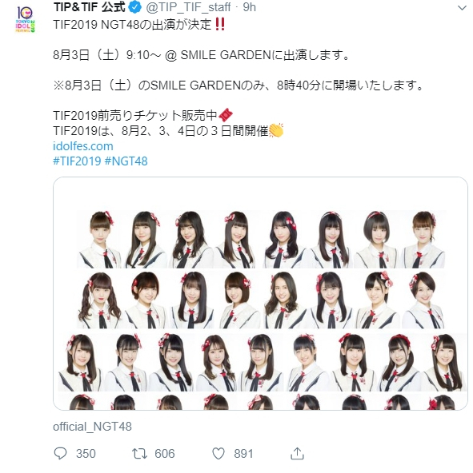This screenshot has width=473, height=473.
Task: Open the NGT48 members photo
Action: coord(261,293)
